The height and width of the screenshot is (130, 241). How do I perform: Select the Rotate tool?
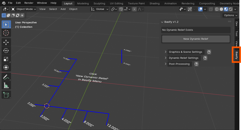tap(6, 51)
